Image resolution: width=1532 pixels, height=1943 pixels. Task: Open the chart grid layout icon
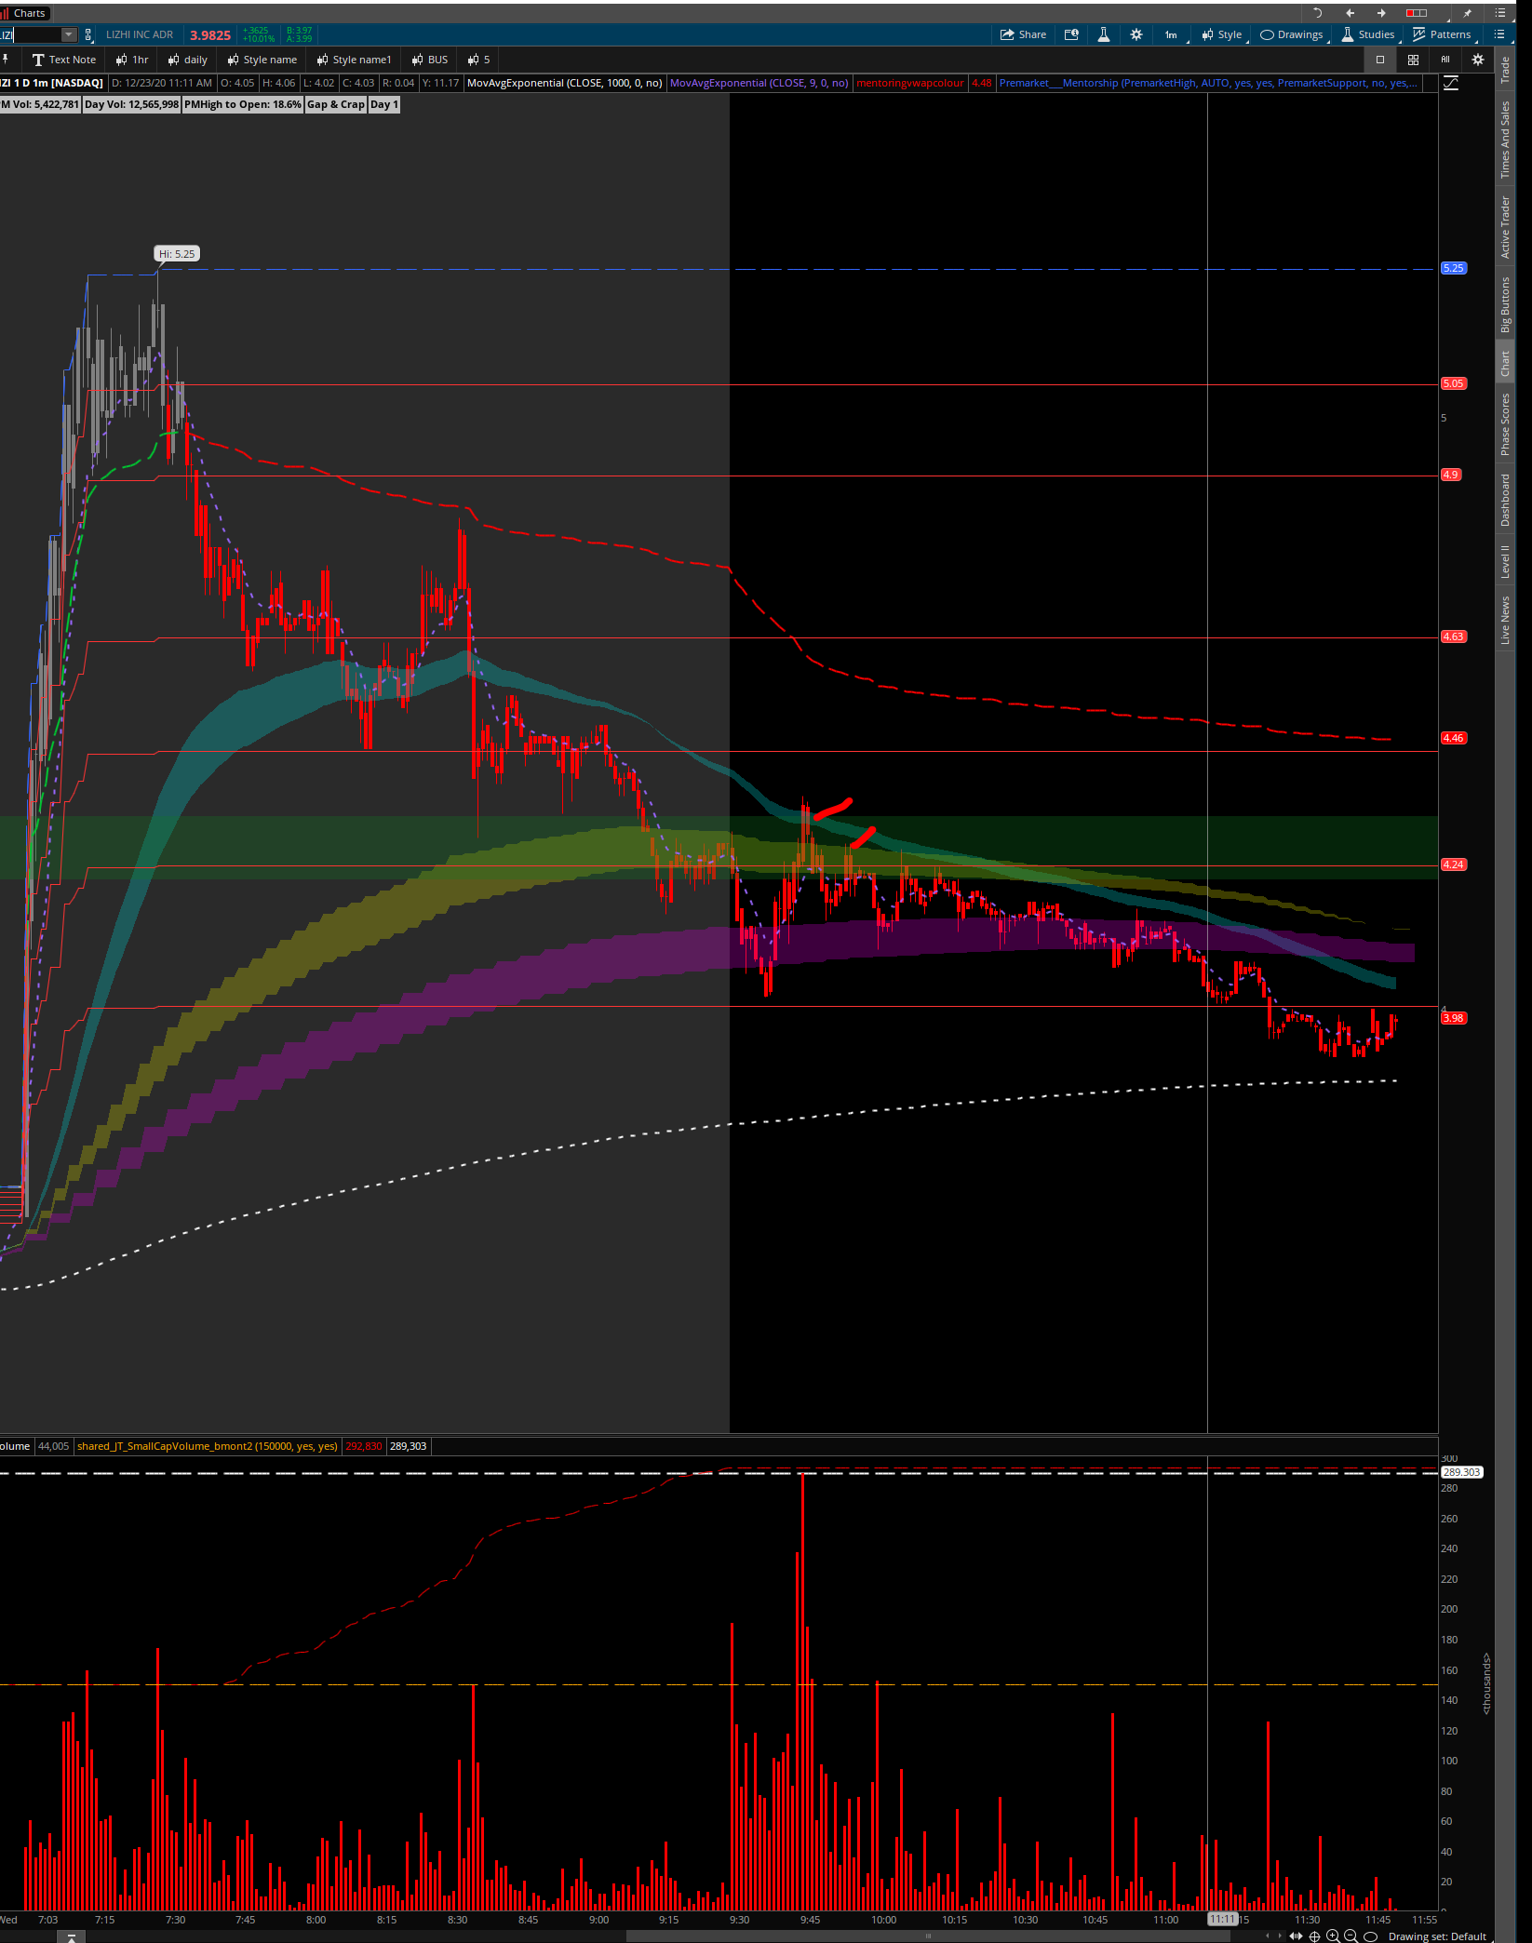coord(1413,60)
